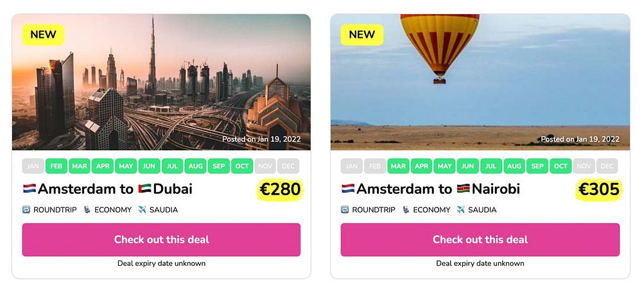Open the Amsterdam to Nairobi deal button
Image resolution: width=642 pixels, height=294 pixels.
[x=480, y=239]
